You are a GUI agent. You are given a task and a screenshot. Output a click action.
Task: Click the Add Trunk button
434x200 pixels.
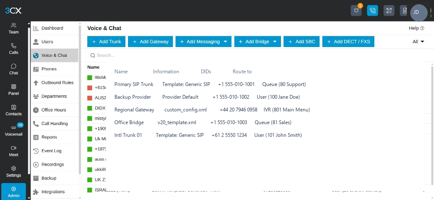106,42
